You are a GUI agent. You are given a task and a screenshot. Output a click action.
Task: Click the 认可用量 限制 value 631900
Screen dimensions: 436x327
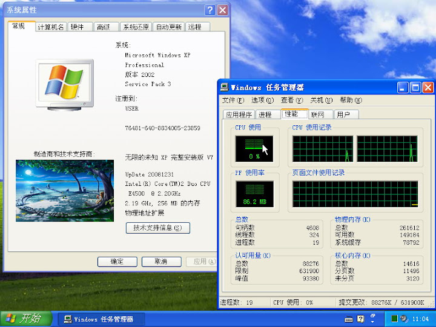click(309, 271)
